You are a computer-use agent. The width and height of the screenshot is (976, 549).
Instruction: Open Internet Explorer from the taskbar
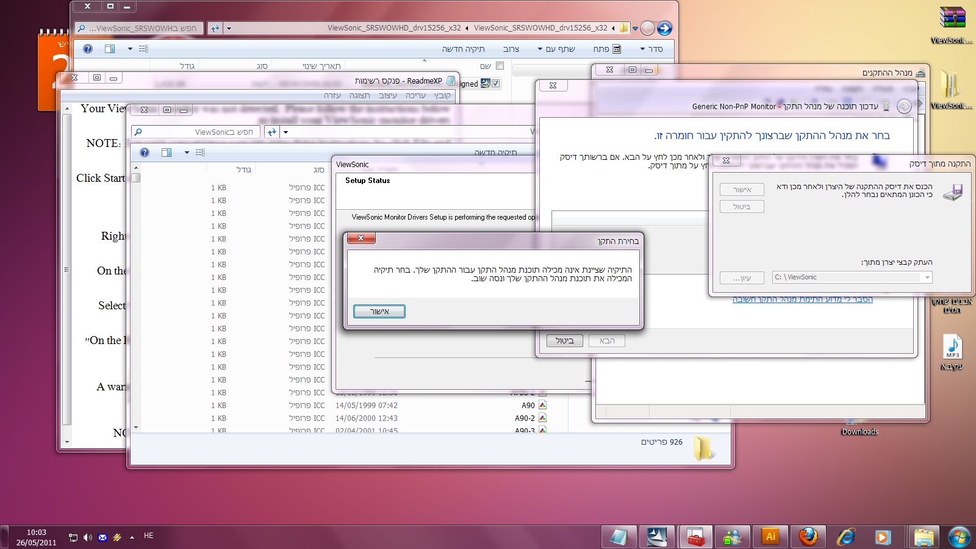pos(845,537)
